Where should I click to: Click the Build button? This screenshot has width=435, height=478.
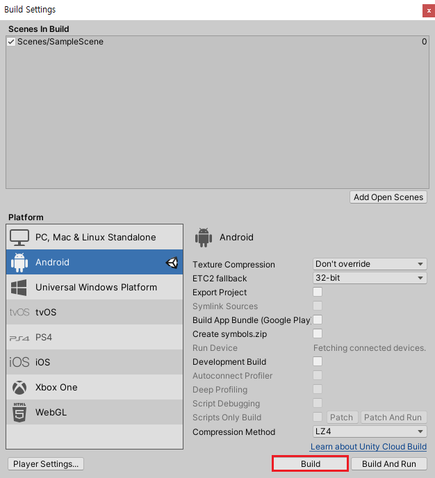click(x=311, y=464)
